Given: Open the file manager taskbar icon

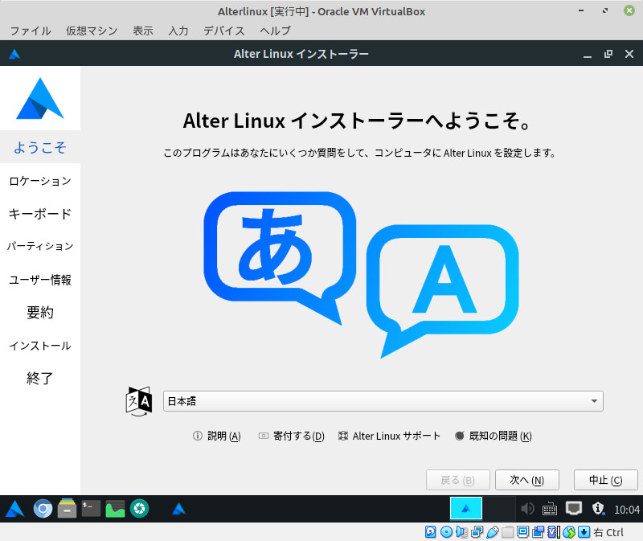Looking at the screenshot, I should [x=67, y=508].
